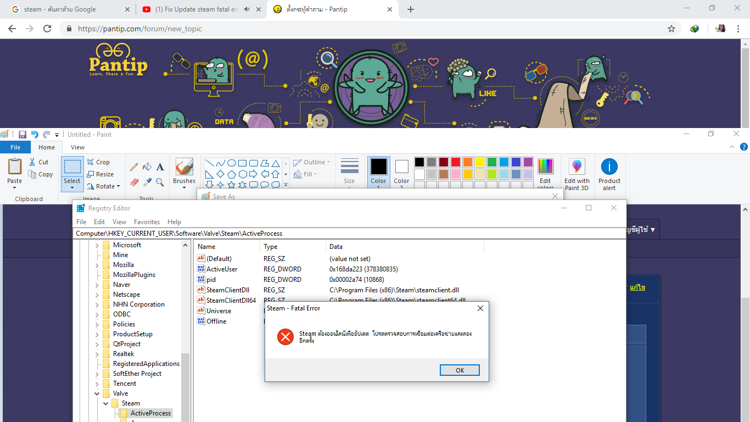The image size is (750, 422).
Task: Mute the YouTube tab via speaker icon
Action: [247, 9]
